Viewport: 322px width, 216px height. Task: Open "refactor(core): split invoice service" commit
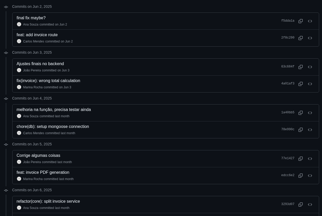click(x=48, y=201)
